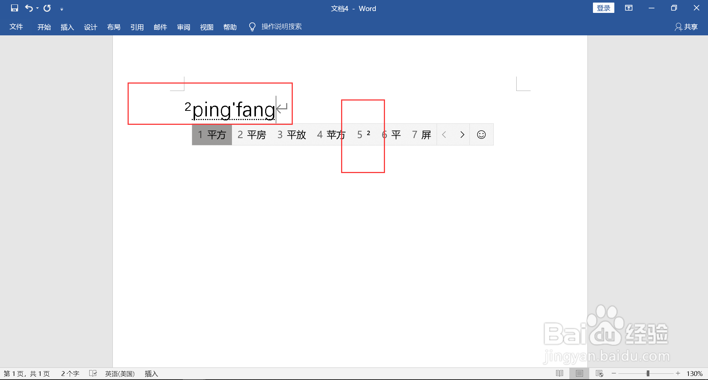Screen dimensions: 708x380
Task: Click the 登录 sign-in button
Action: (x=603, y=8)
